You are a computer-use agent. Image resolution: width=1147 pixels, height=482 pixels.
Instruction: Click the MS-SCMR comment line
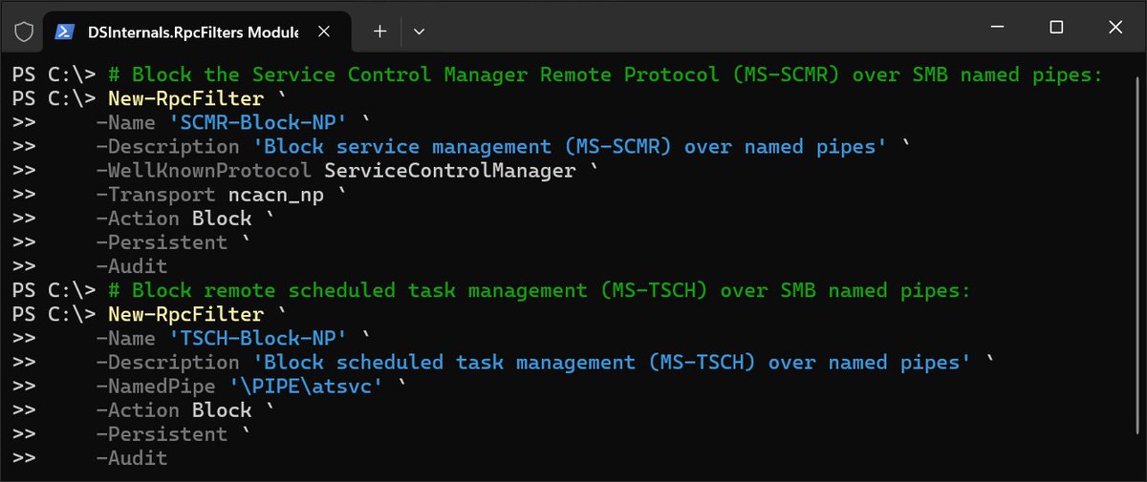(606, 74)
